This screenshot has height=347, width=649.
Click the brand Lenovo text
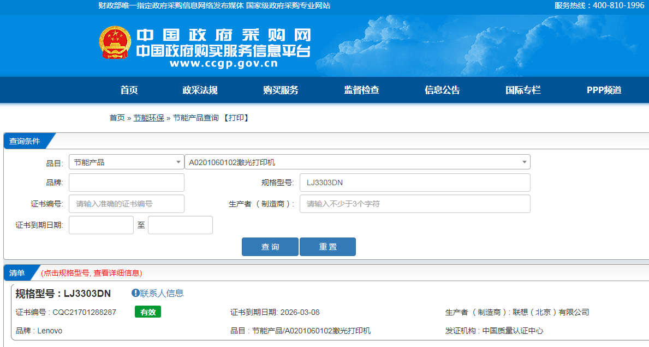pos(50,331)
